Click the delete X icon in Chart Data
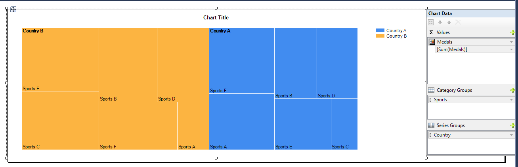Viewport: 518px width, 167px height. point(458,23)
